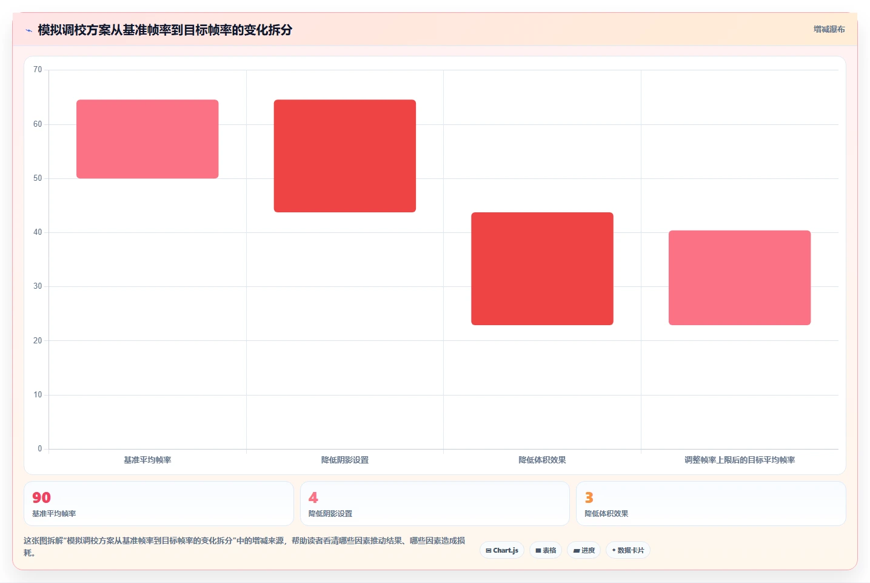Click the 降低阴影设置 red bar

tap(345, 156)
